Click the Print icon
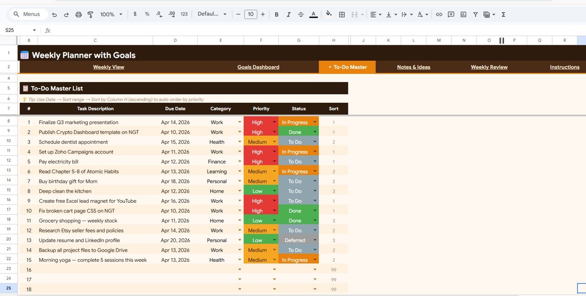 (x=78, y=15)
